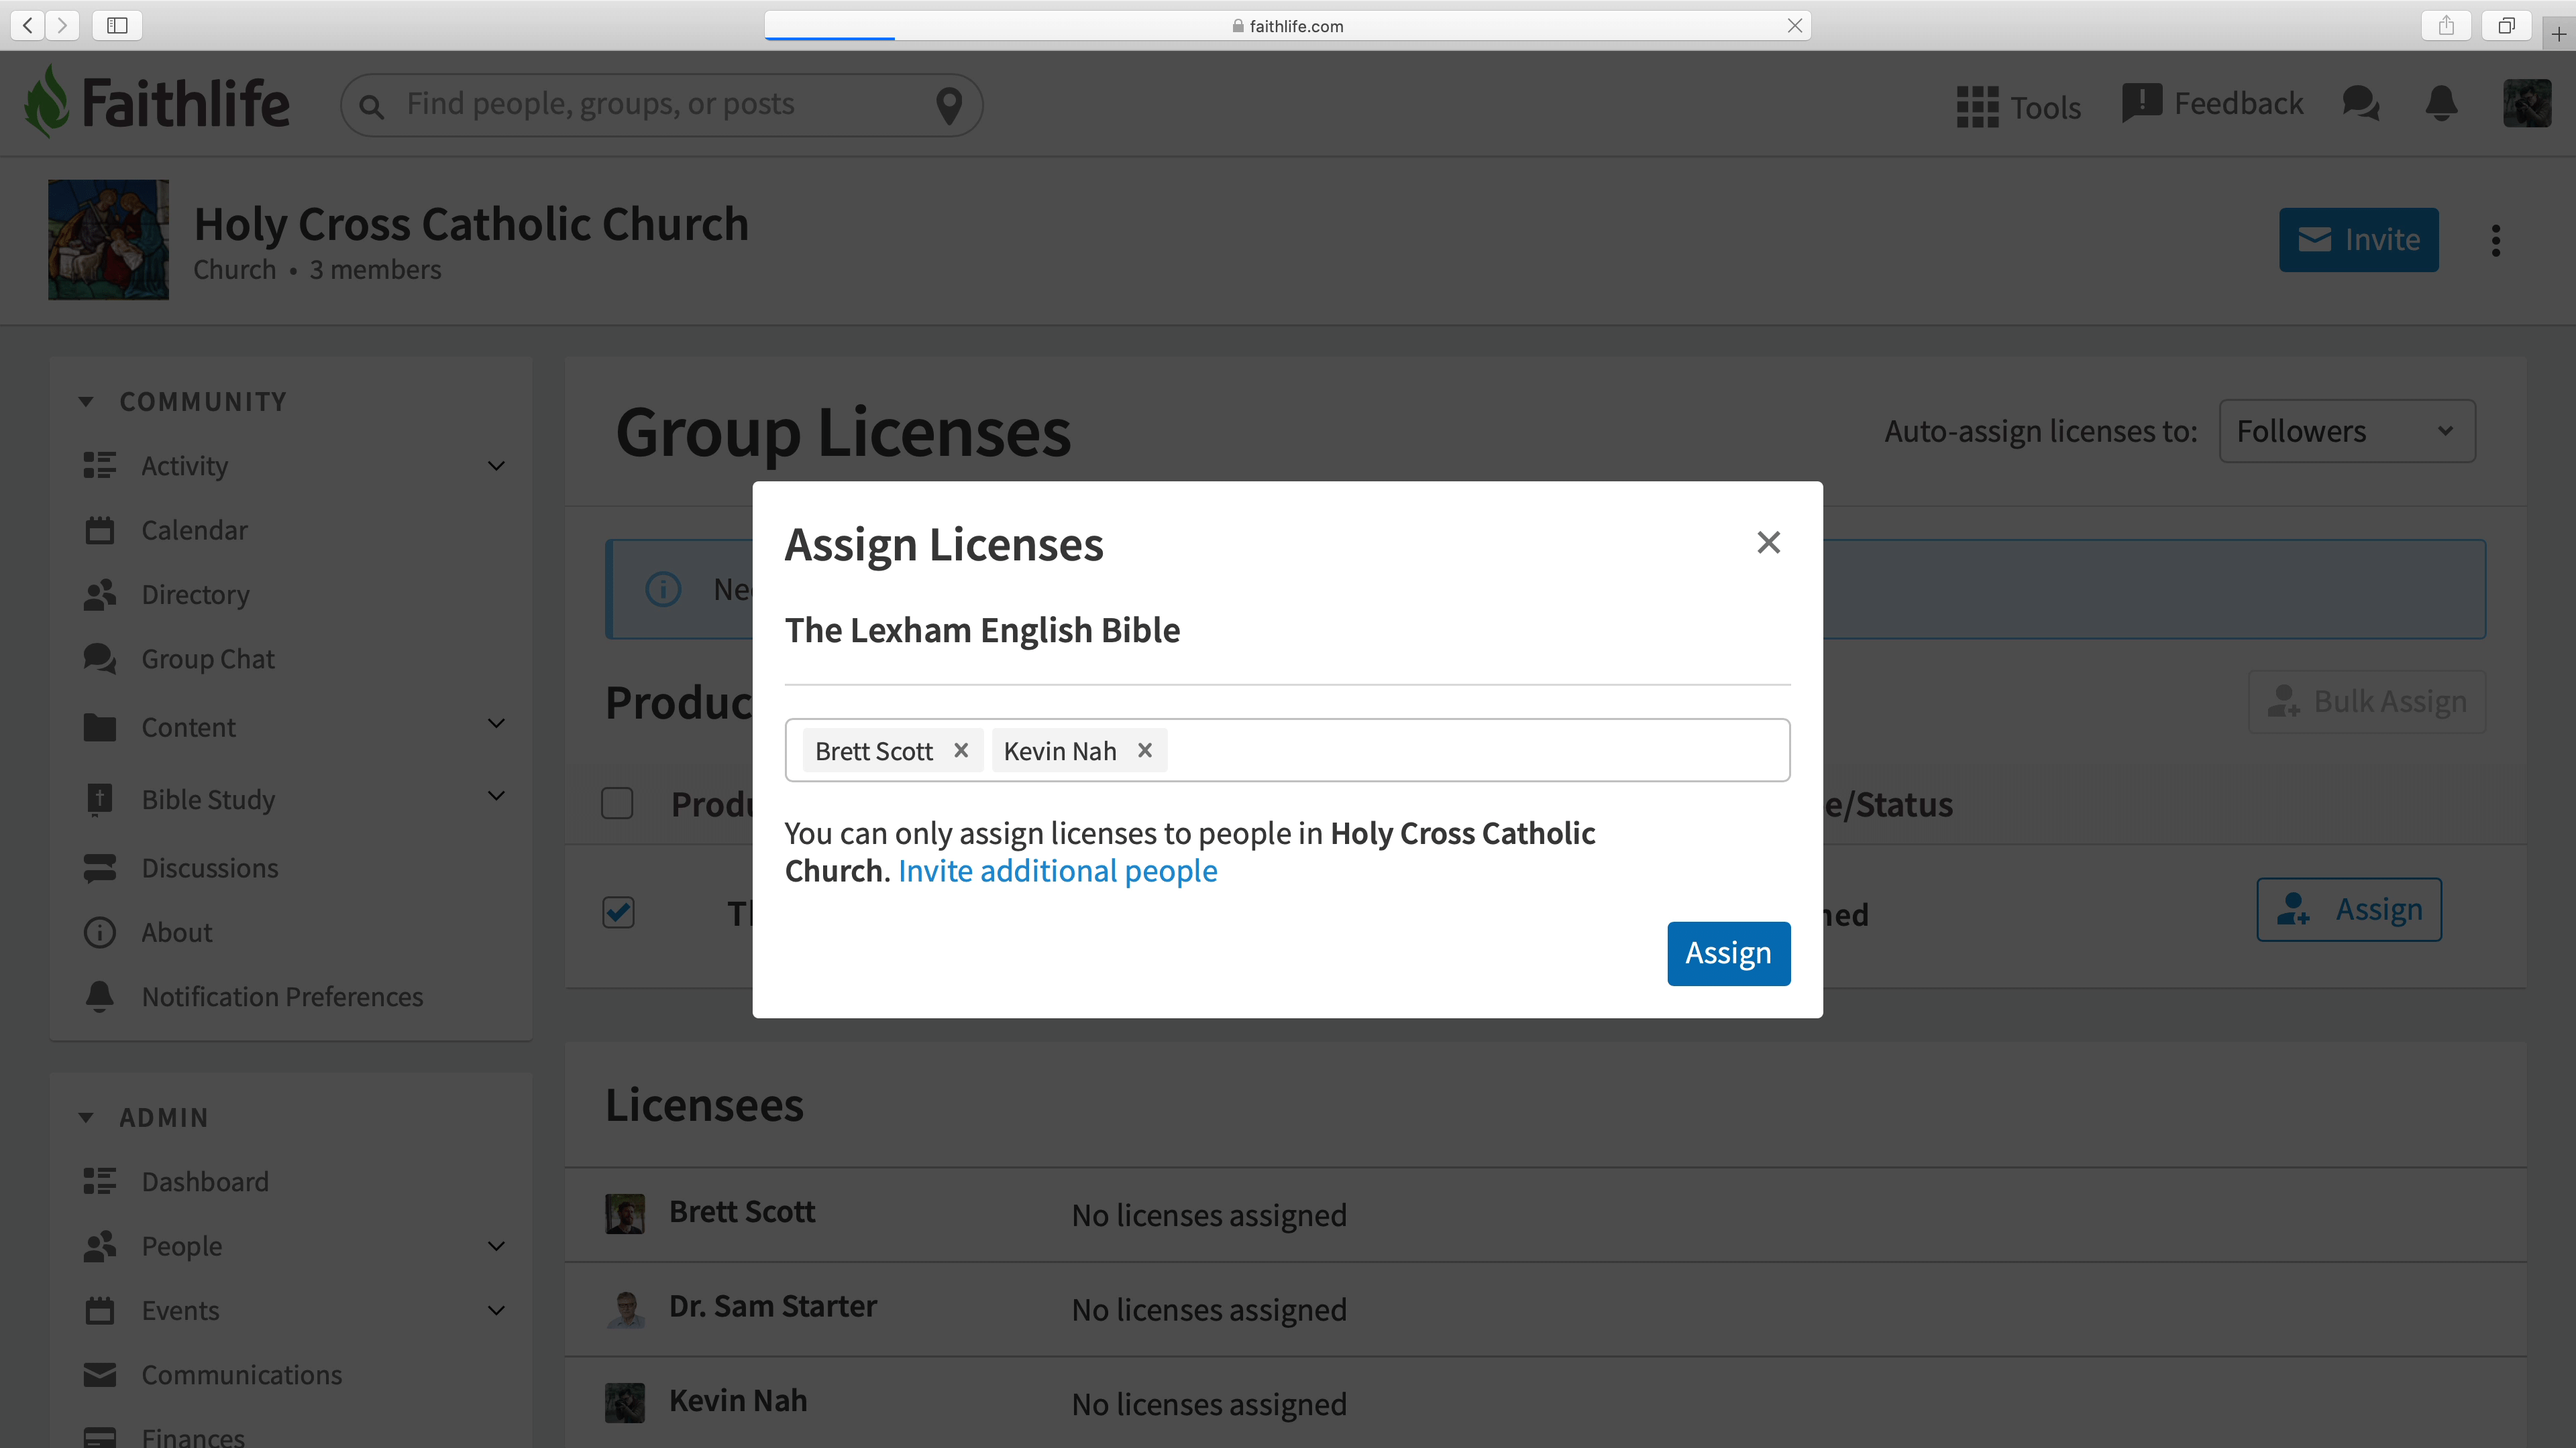Viewport: 2576px width, 1448px height.
Task: Collapse the ADMIN section
Action: pyautogui.click(x=85, y=1118)
